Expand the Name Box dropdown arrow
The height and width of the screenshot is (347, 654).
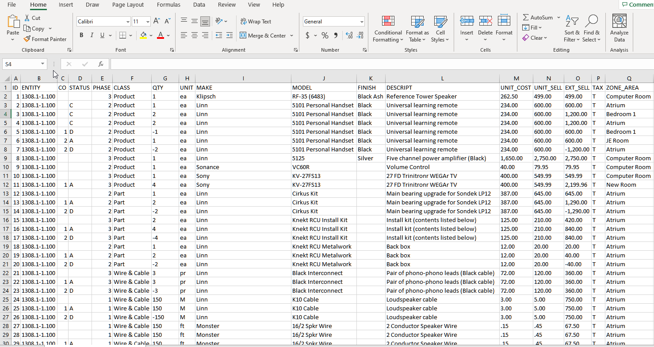click(x=42, y=64)
